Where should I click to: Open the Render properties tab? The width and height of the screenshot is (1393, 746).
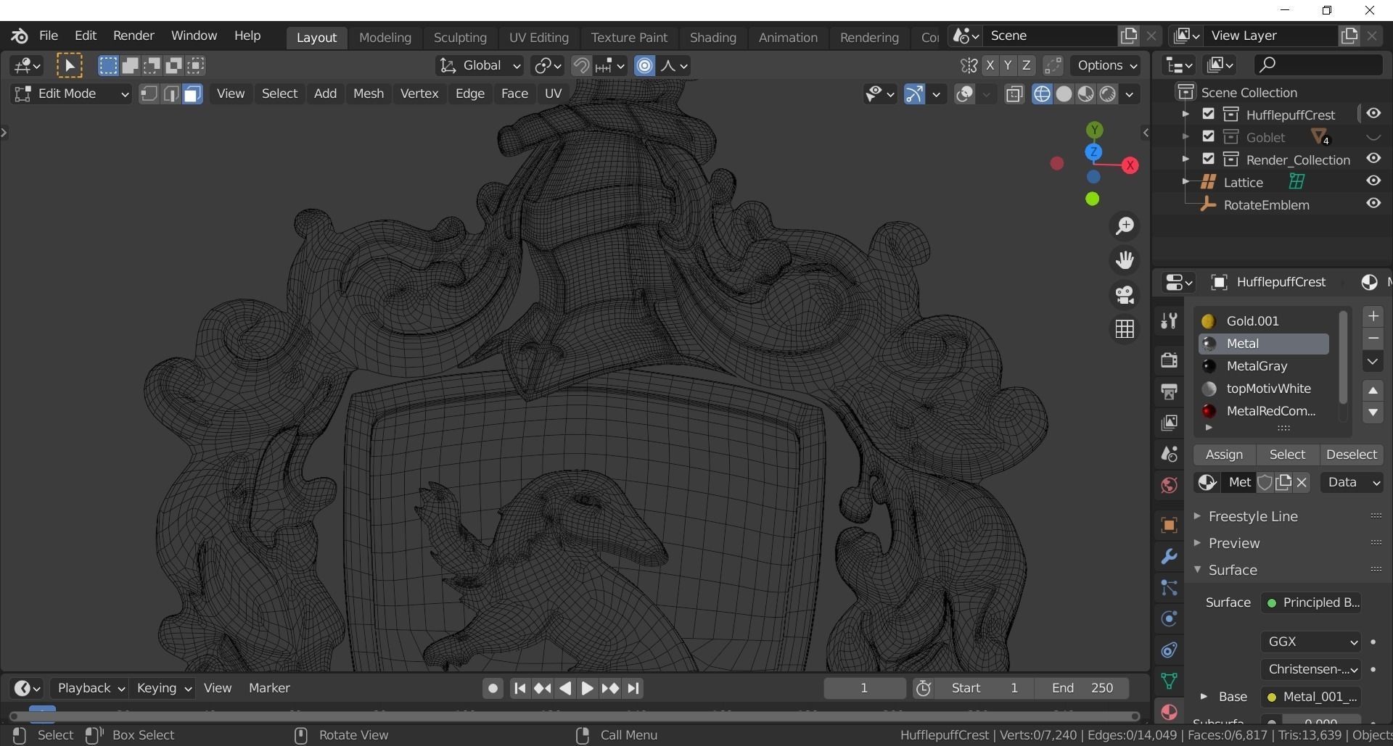coord(1169,360)
